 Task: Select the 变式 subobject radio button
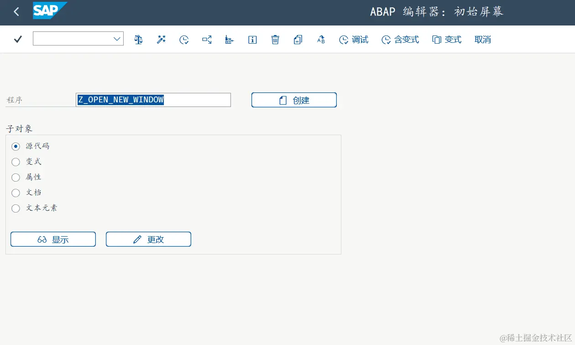point(16,162)
